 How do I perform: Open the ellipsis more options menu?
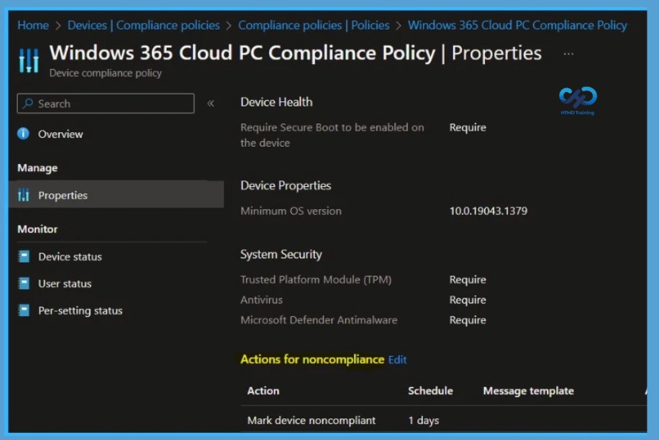click(568, 54)
